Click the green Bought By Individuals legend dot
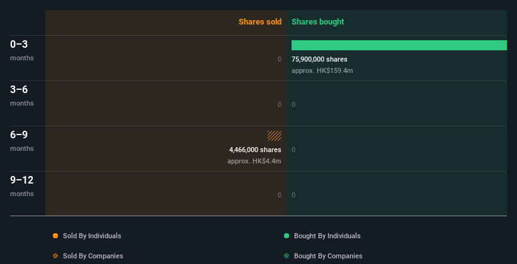 [287, 236]
